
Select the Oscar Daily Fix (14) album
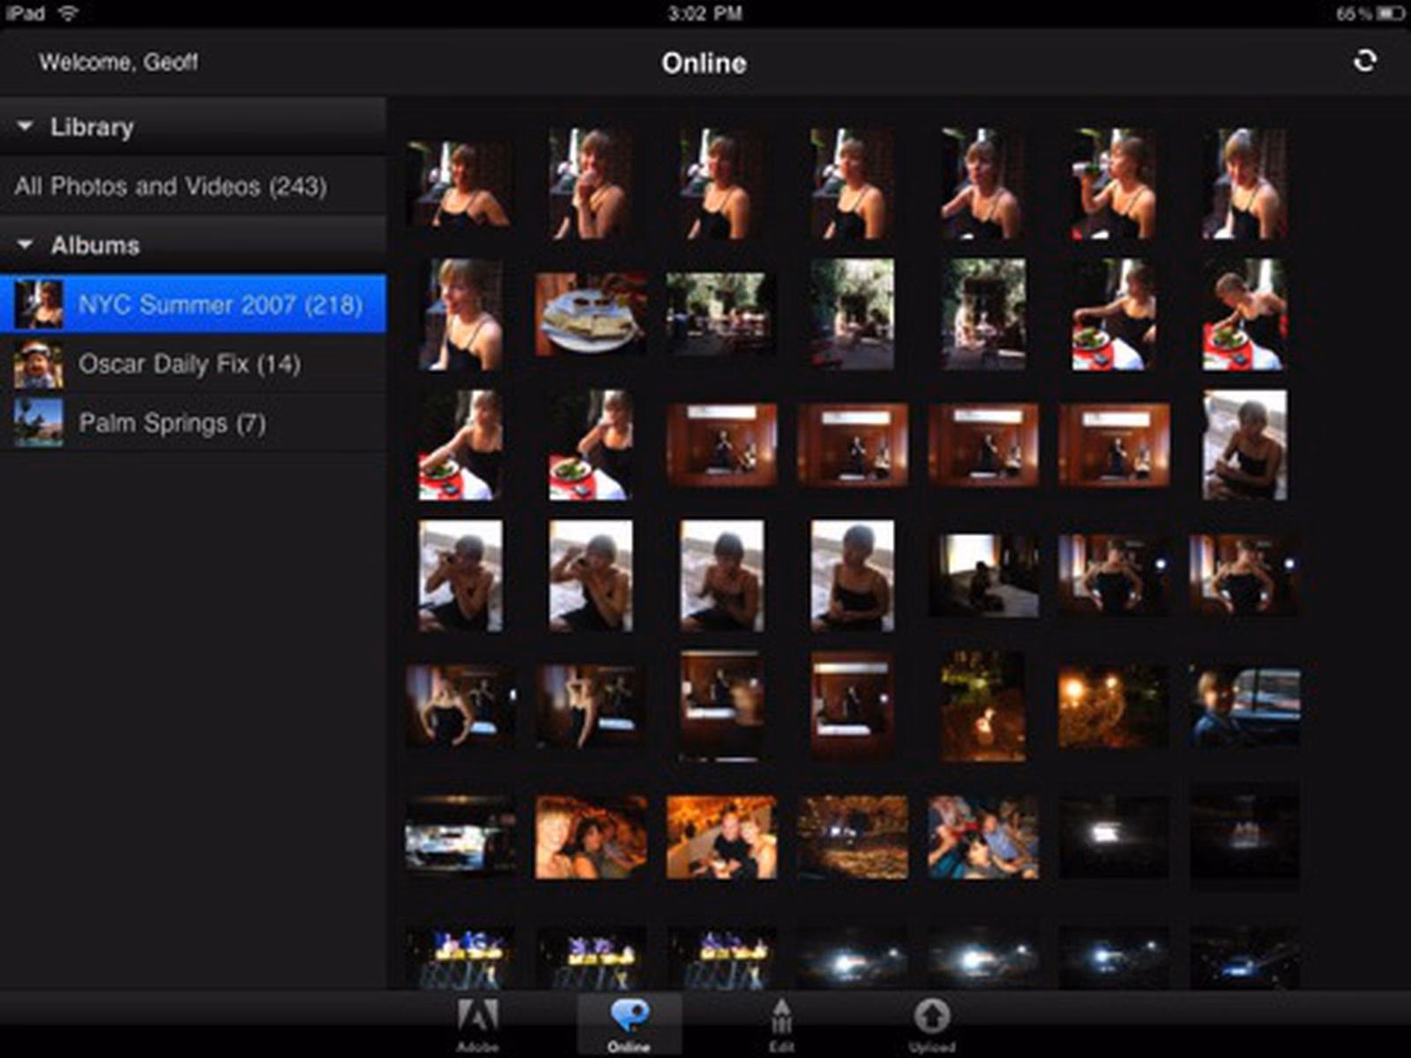coord(190,363)
